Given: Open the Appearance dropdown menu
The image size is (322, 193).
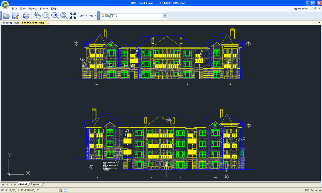Looking at the screenshot, I should tap(301, 8).
